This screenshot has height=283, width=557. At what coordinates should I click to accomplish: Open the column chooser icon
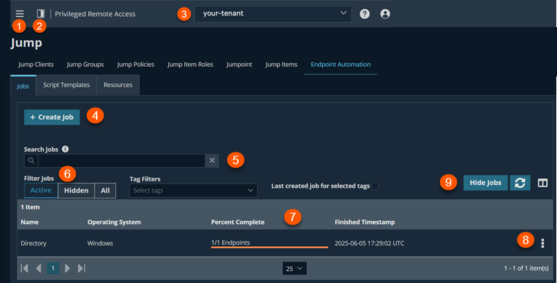click(x=542, y=183)
